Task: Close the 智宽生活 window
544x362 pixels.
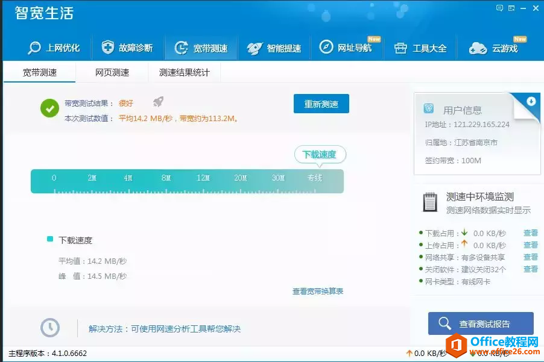Action: (536, 8)
